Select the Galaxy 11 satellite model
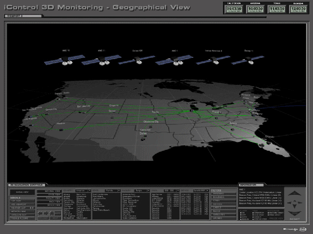 (248, 60)
